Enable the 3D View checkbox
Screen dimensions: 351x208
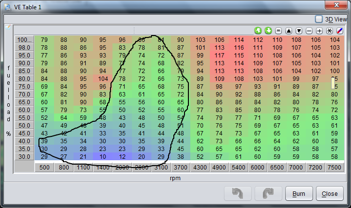point(319,19)
